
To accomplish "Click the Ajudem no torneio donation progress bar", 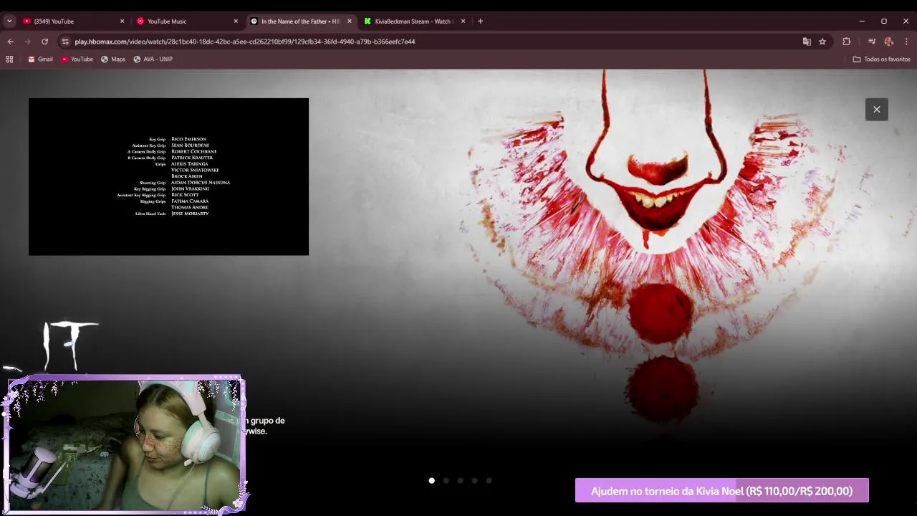I will click(721, 491).
